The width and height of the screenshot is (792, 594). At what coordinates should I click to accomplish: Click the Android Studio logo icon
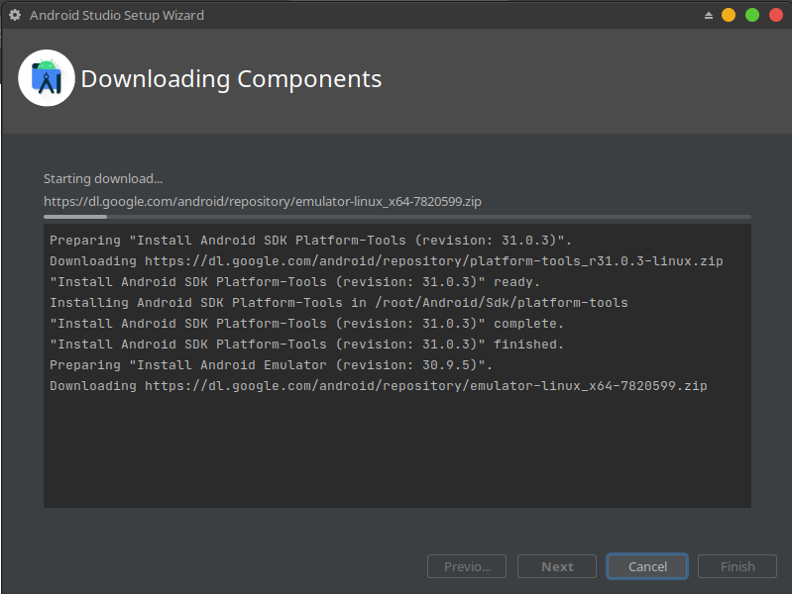click(47, 78)
